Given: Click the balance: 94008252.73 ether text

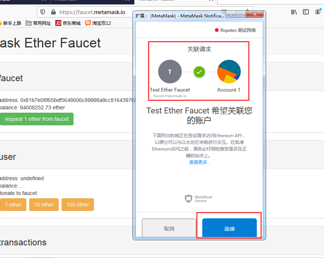Looking at the screenshot, I should coord(32,107).
